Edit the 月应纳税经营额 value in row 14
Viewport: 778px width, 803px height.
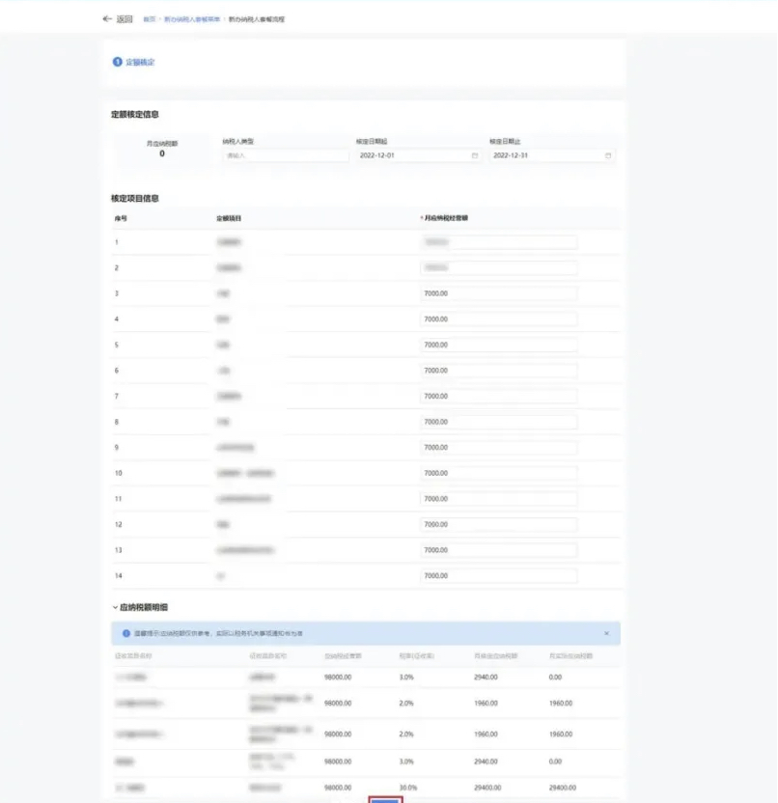pyautogui.click(x=498, y=576)
